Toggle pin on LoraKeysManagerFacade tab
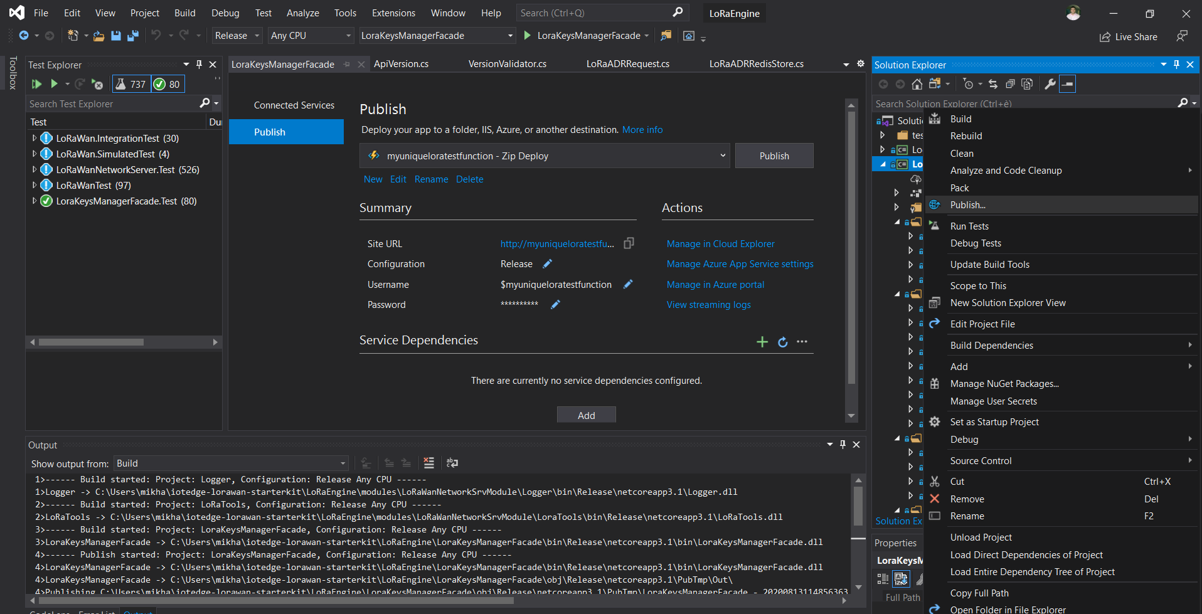This screenshot has width=1202, height=614. 346,64
